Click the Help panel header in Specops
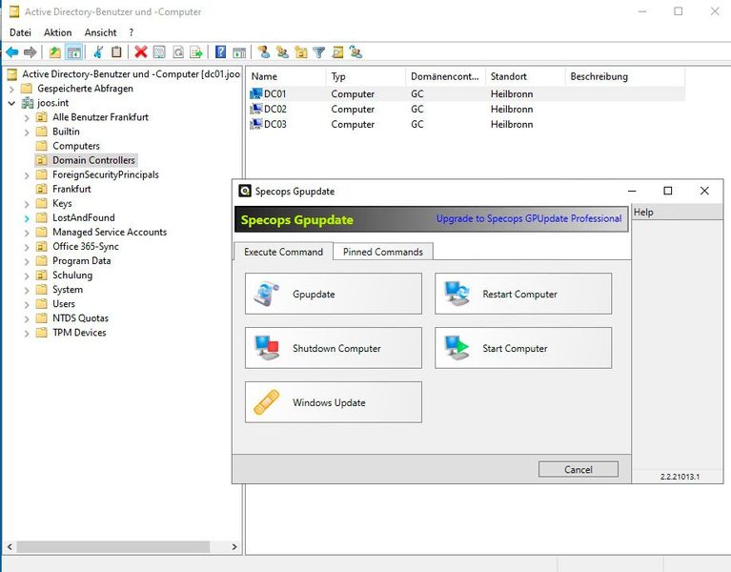 [x=678, y=212]
